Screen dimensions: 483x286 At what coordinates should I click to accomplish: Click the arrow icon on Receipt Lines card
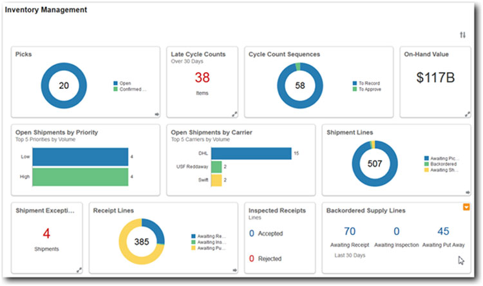coord(234,270)
